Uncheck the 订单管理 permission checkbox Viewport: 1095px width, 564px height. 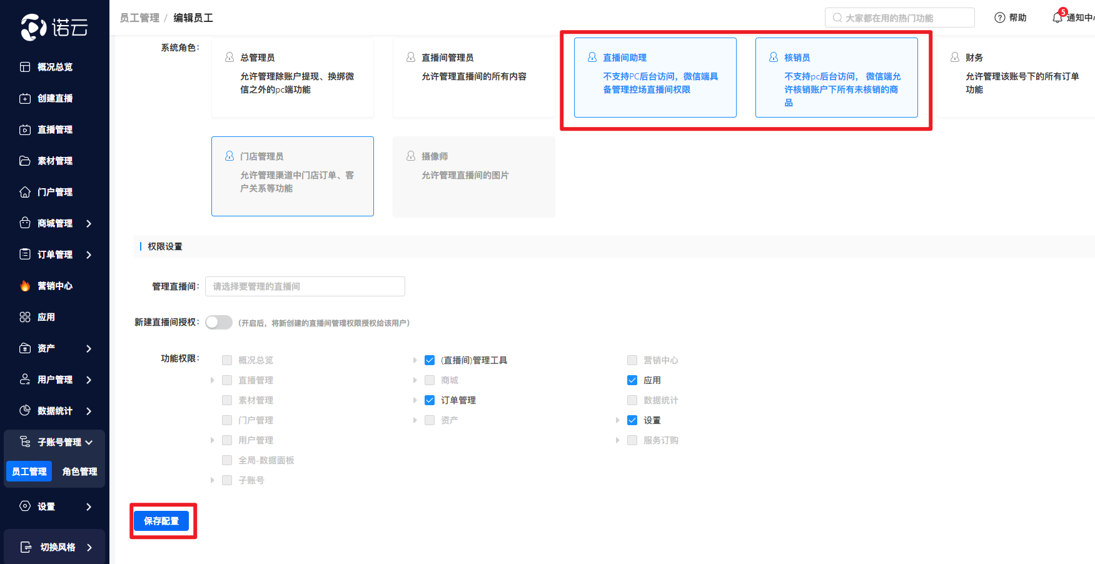(x=430, y=400)
